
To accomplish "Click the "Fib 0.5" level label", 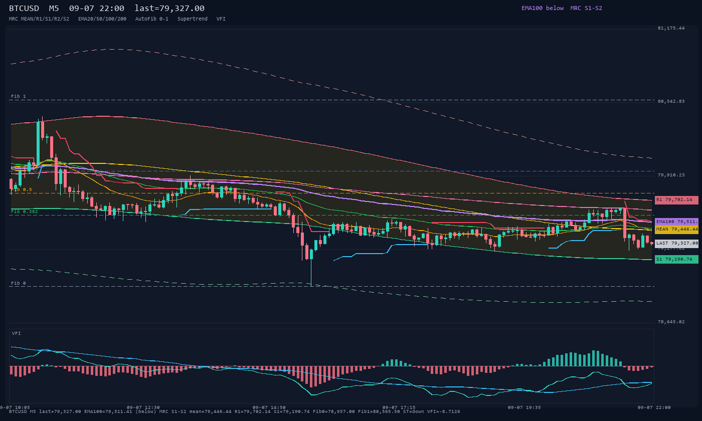I will (x=22, y=189).
